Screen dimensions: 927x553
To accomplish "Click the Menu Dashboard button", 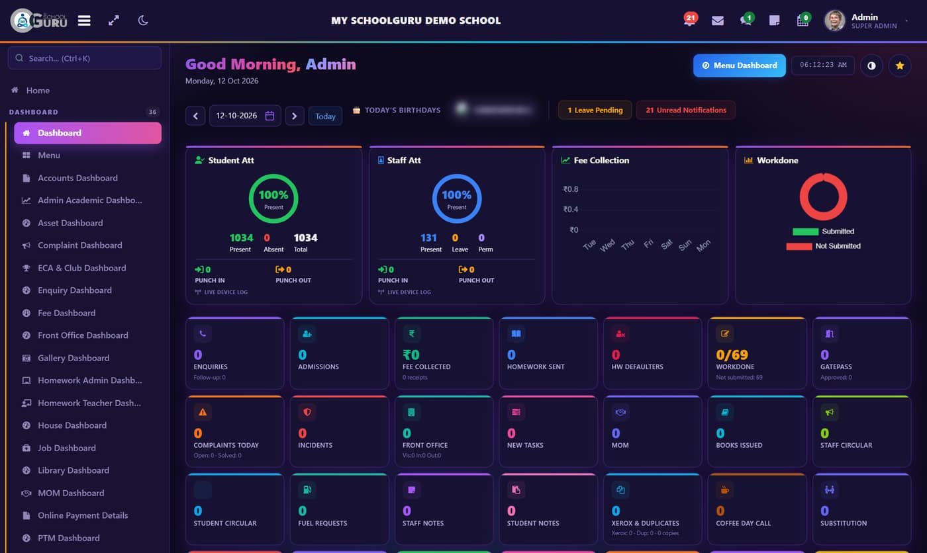I will 740,65.
